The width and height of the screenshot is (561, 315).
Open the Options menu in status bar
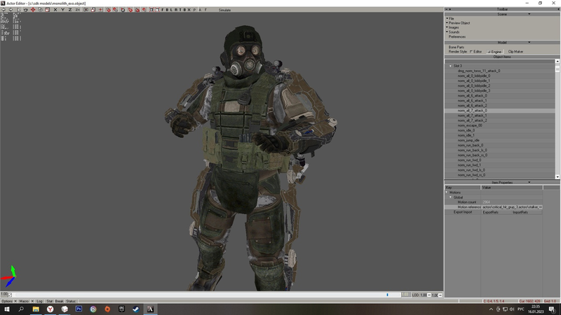click(7, 302)
